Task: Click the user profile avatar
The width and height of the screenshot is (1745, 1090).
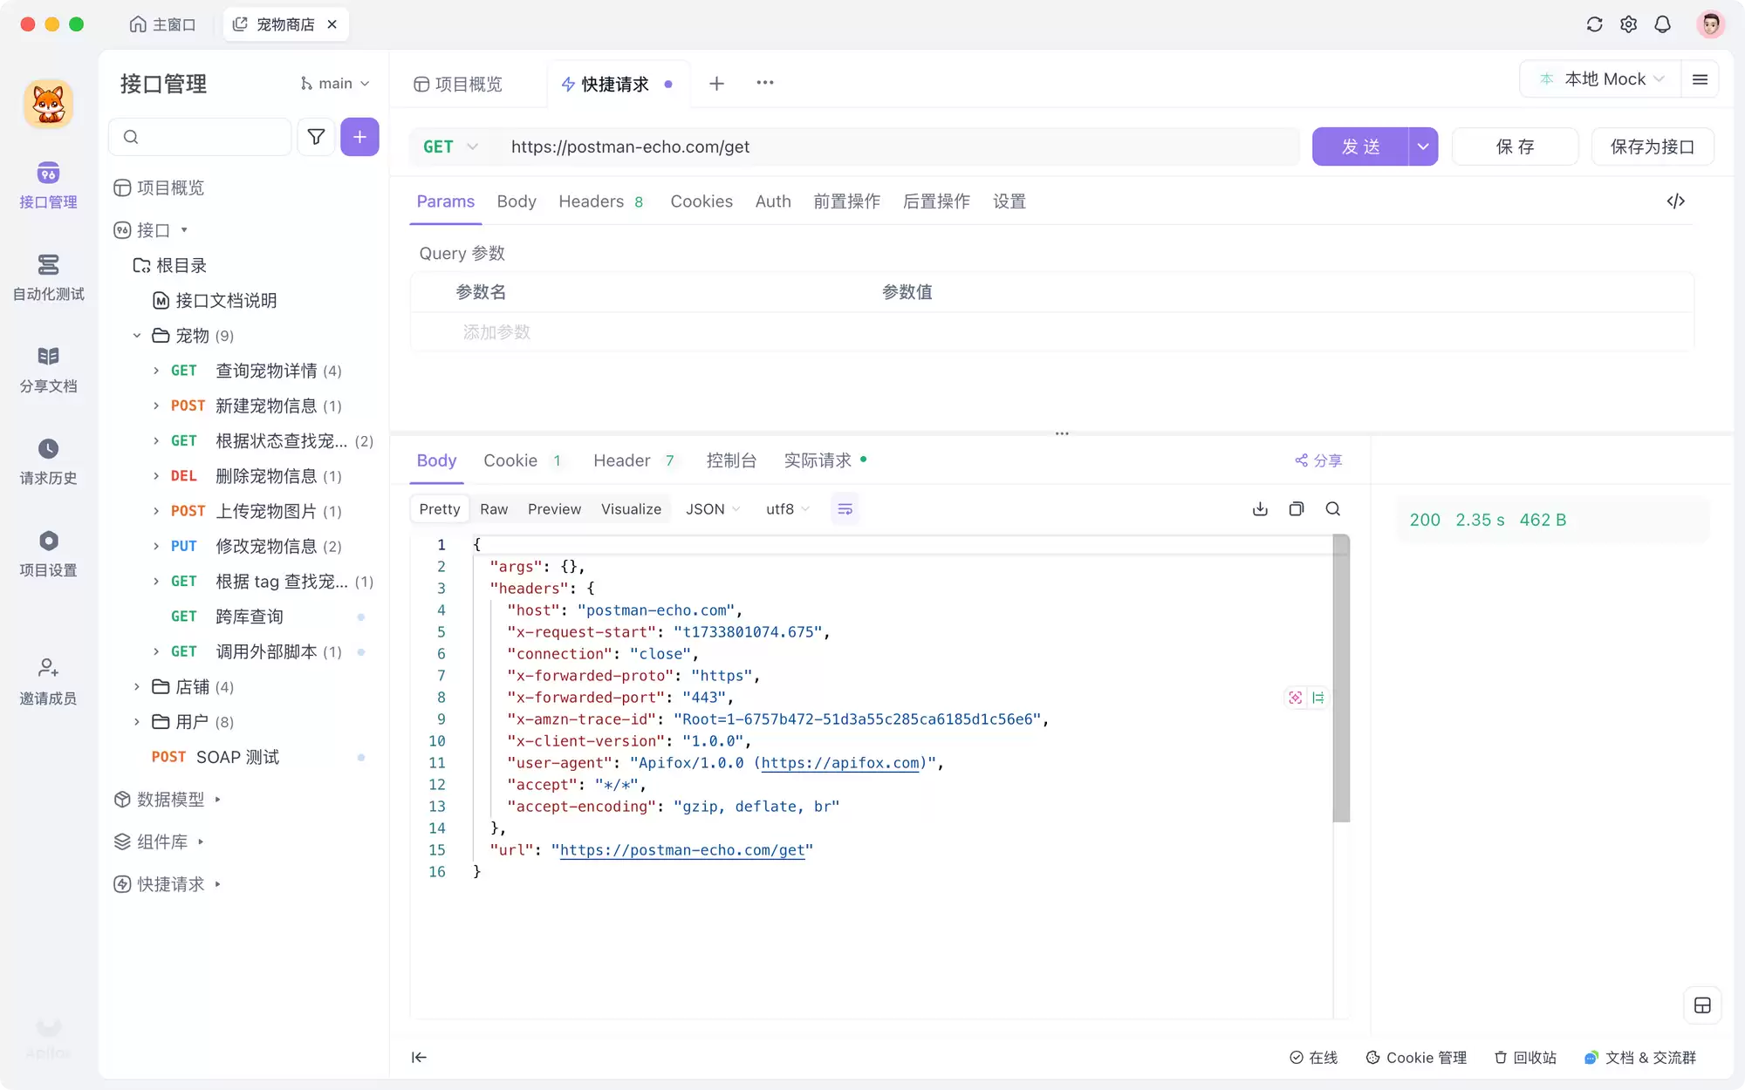Action: pyautogui.click(x=1710, y=24)
